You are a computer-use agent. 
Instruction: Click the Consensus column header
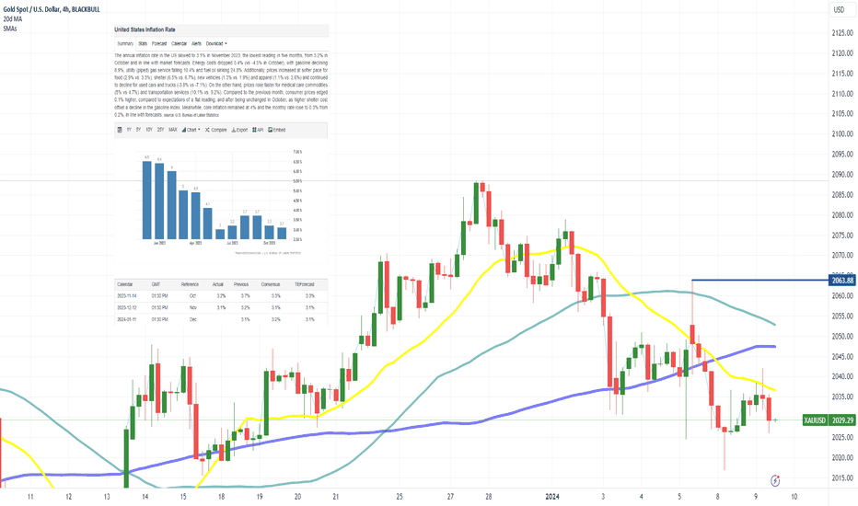[271, 284]
